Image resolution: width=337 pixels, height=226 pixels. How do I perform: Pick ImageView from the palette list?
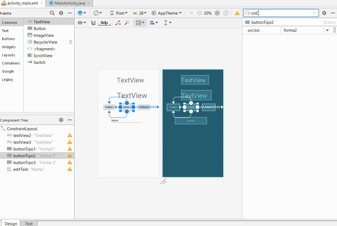coord(49,35)
